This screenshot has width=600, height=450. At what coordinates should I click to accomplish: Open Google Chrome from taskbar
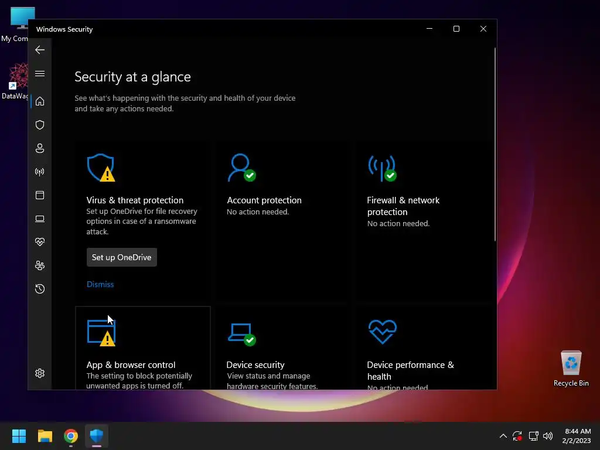pyautogui.click(x=71, y=436)
